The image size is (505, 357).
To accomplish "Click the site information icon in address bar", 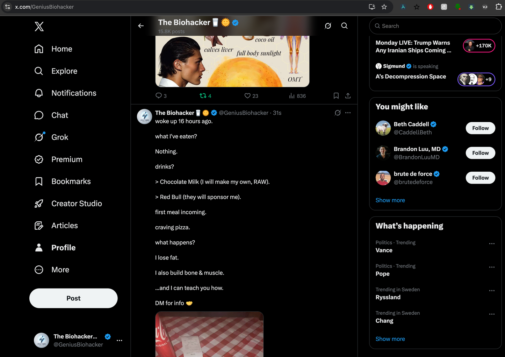I will (8, 7).
